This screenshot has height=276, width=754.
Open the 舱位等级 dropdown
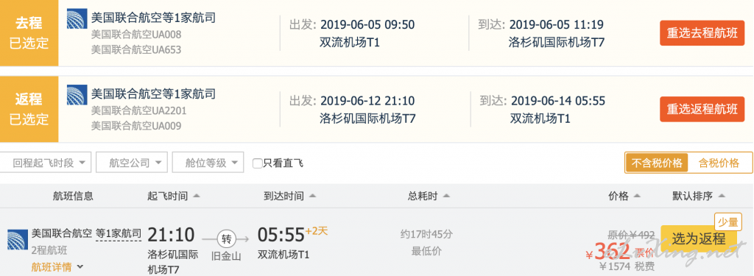coord(208,163)
